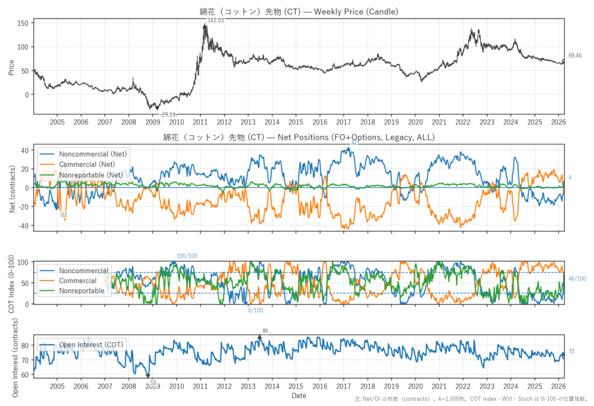The image size is (594, 406).
Task: Click the 86 open interest peak marker
Action: tap(265, 331)
